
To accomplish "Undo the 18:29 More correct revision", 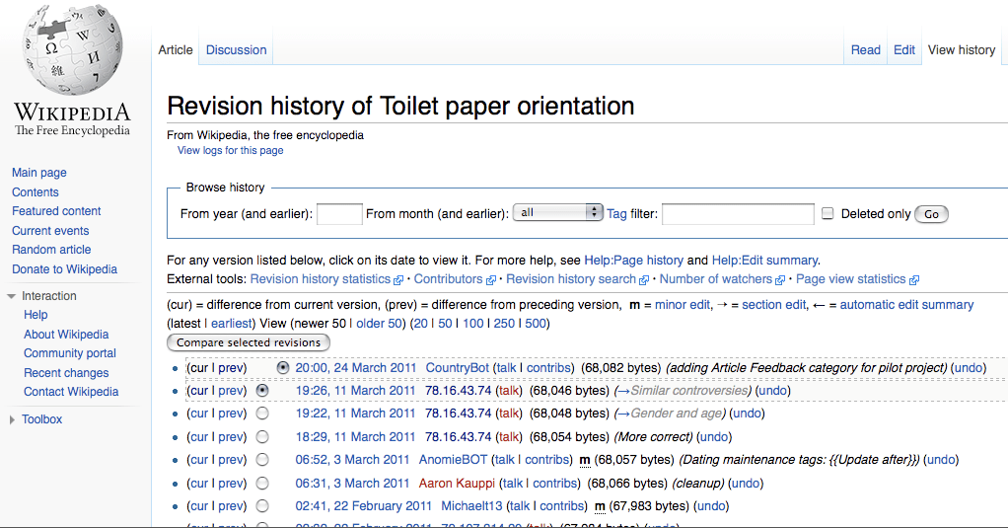I will (x=714, y=436).
